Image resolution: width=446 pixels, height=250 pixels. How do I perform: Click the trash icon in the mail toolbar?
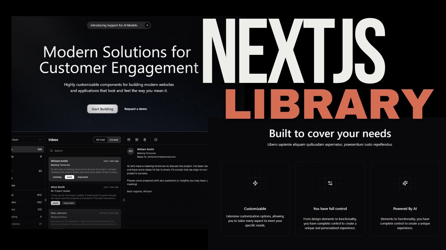click(x=145, y=140)
